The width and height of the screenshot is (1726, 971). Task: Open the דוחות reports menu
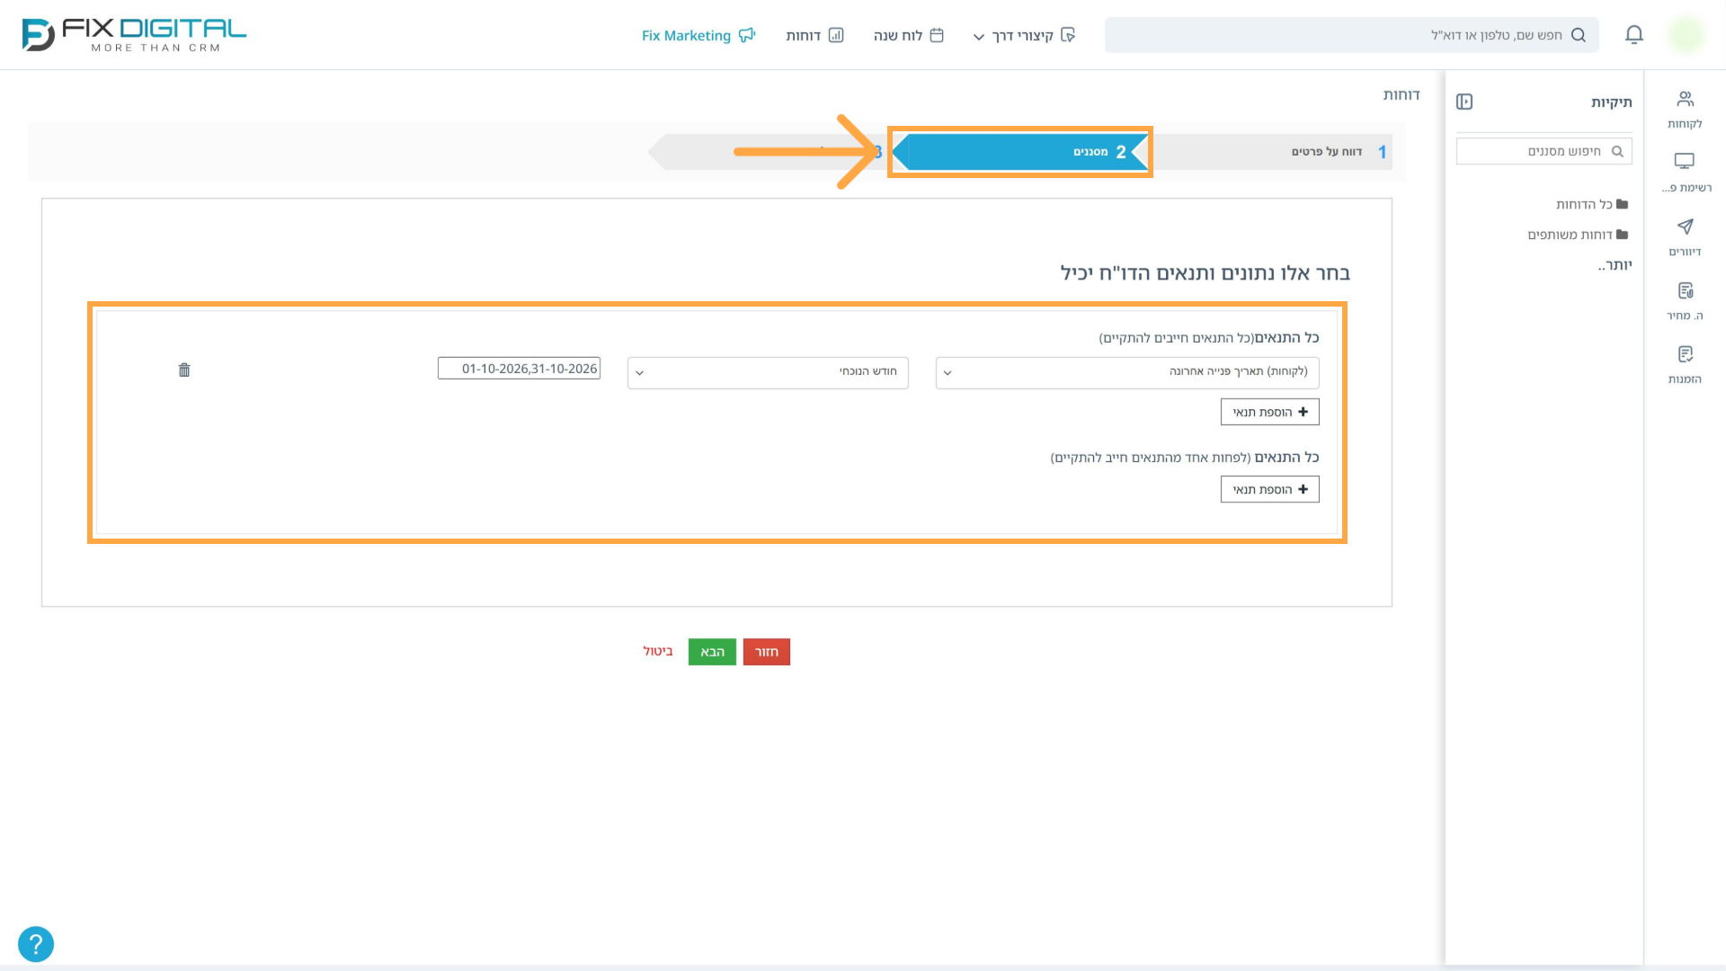coord(814,35)
